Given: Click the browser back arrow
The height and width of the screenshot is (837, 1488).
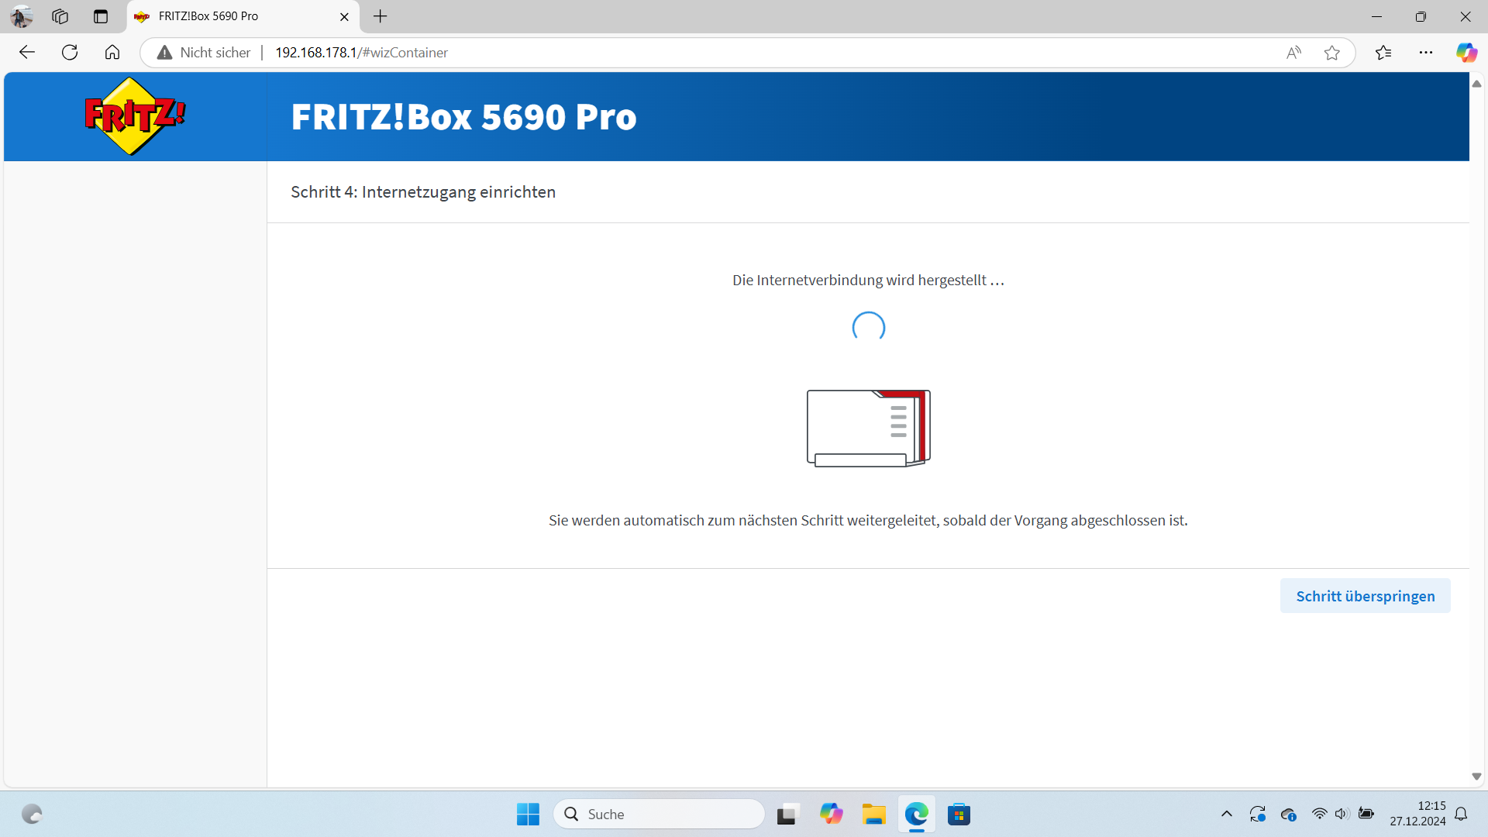Looking at the screenshot, I should 27,52.
